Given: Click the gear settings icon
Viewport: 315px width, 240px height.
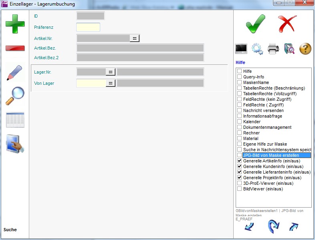Looking at the screenshot, I should (x=257, y=49).
